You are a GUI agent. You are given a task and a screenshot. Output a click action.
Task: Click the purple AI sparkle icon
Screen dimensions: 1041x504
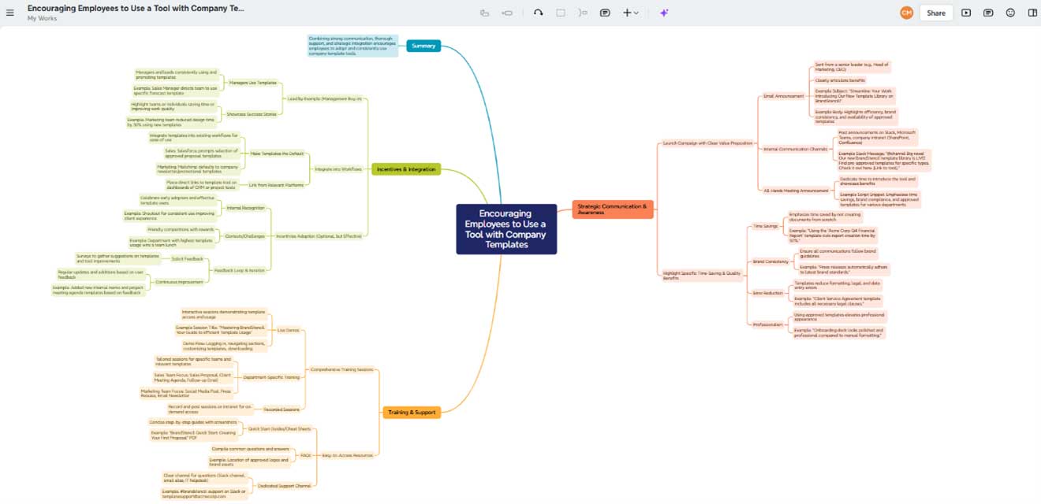coord(664,13)
